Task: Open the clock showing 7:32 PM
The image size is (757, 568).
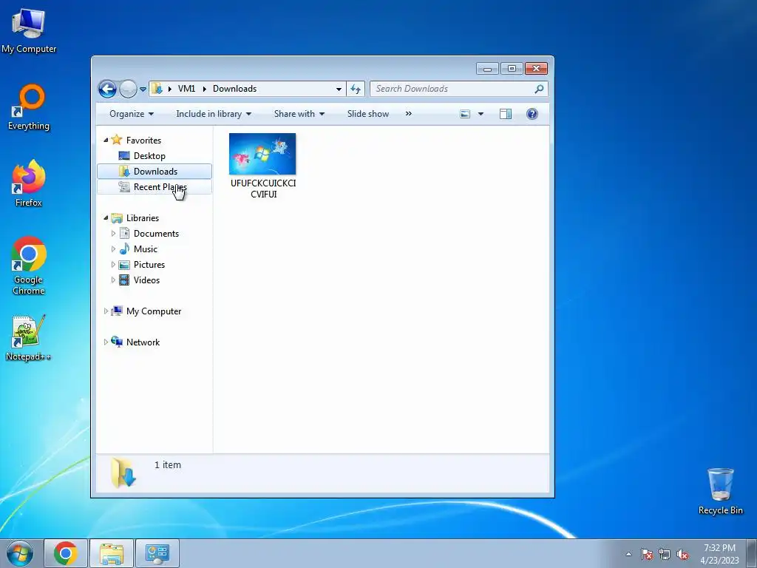Action: pyautogui.click(x=719, y=554)
